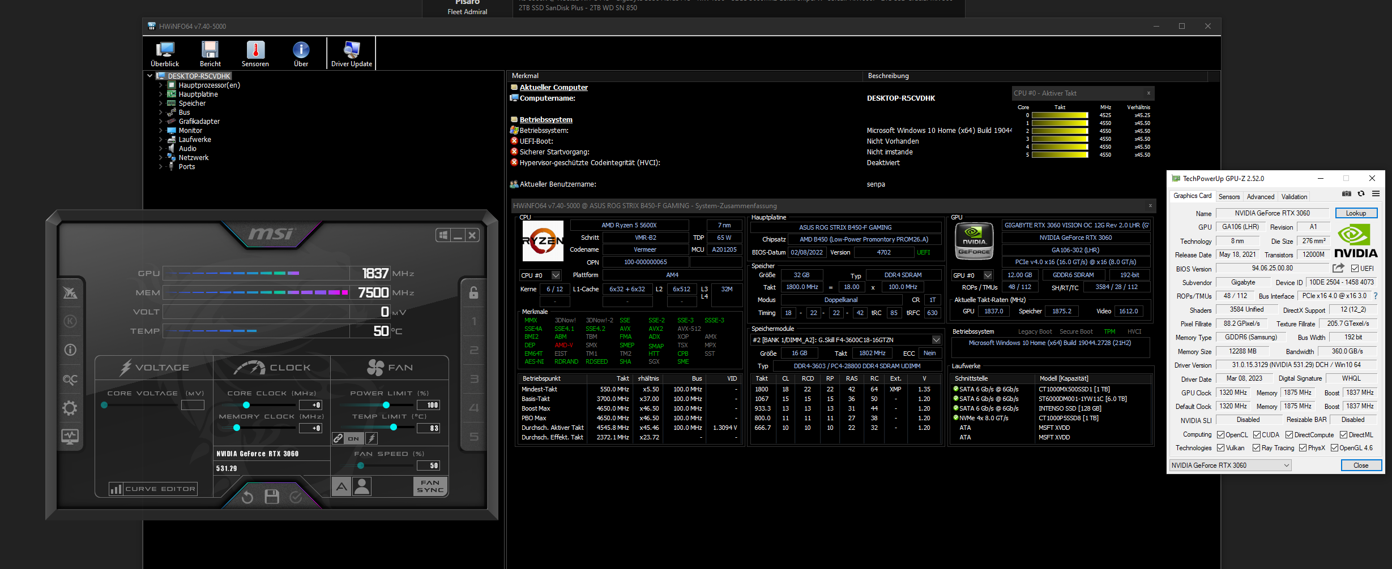Click the Windows startup icon in Afterburner
1392x569 pixels.
point(443,235)
